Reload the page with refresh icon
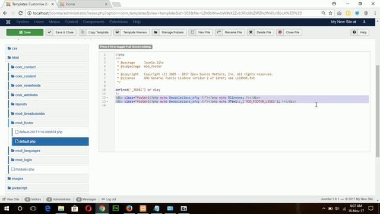 (x=21, y=13)
